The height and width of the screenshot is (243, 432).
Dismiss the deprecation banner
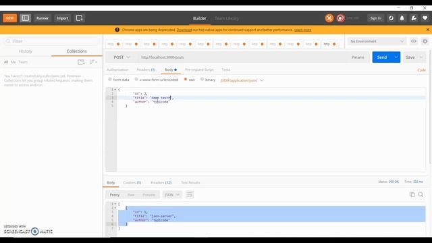427,30
